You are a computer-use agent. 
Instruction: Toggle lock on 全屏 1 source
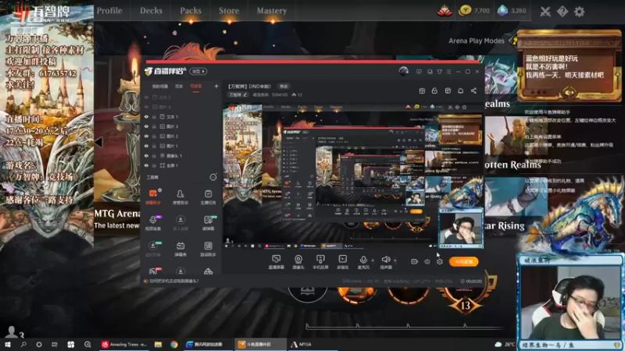[154, 165]
